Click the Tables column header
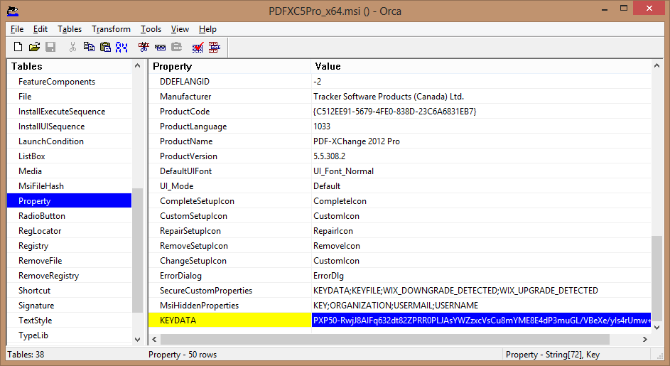 [x=69, y=66]
